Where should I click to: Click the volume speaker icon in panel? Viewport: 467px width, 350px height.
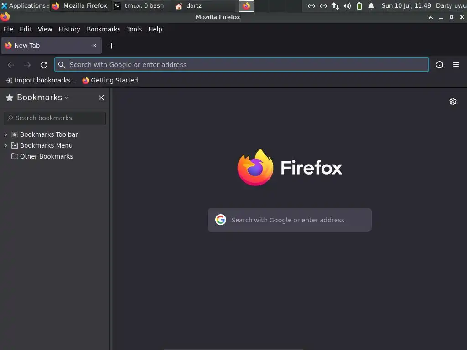tap(347, 6)
